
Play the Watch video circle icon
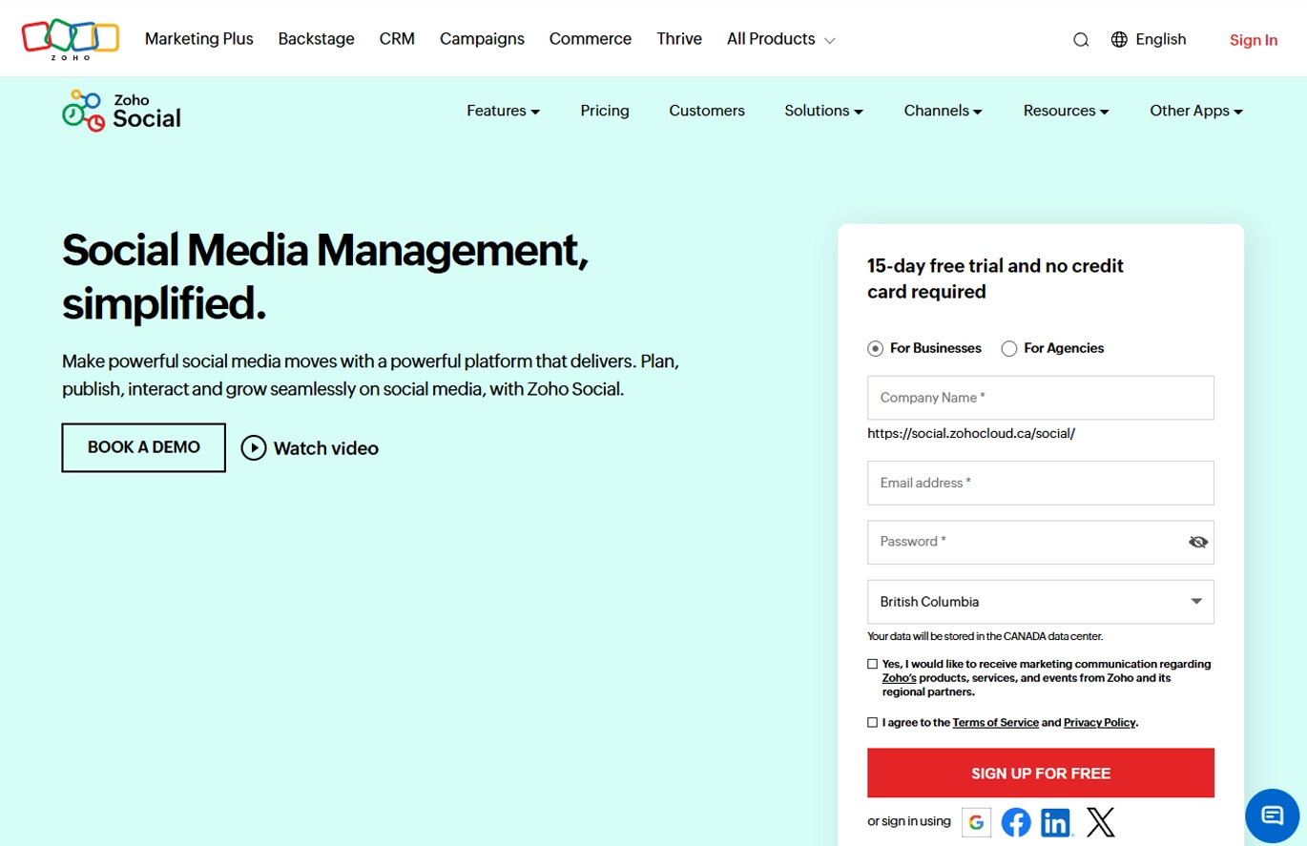tap(254, 447)
